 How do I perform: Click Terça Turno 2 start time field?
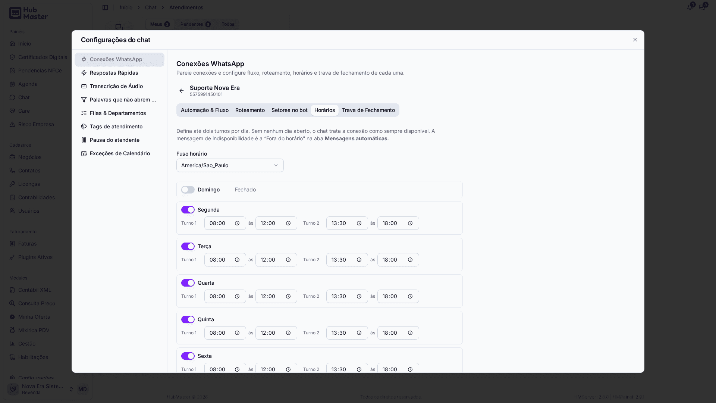(347, 260)
